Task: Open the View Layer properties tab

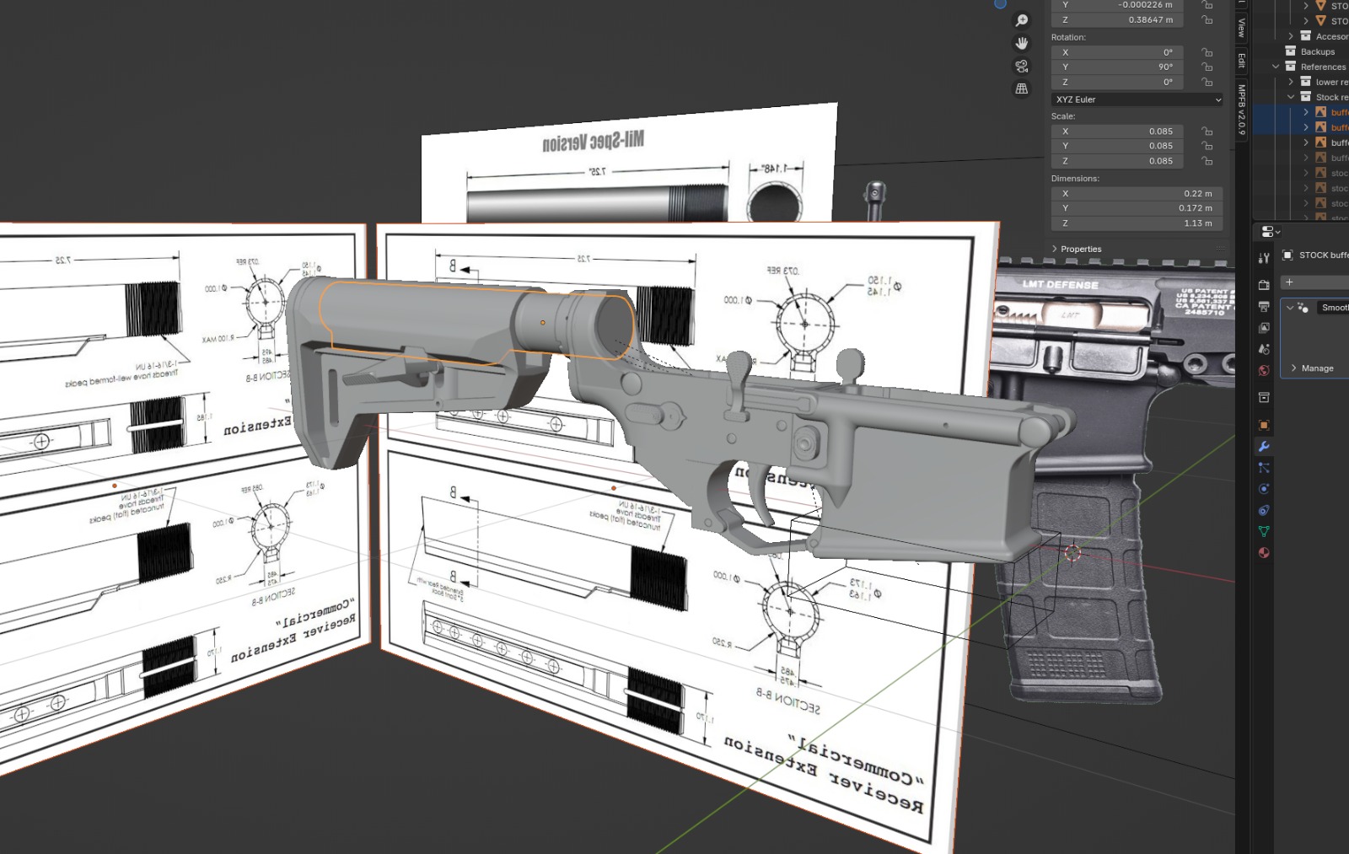Action: [1264, 327]
